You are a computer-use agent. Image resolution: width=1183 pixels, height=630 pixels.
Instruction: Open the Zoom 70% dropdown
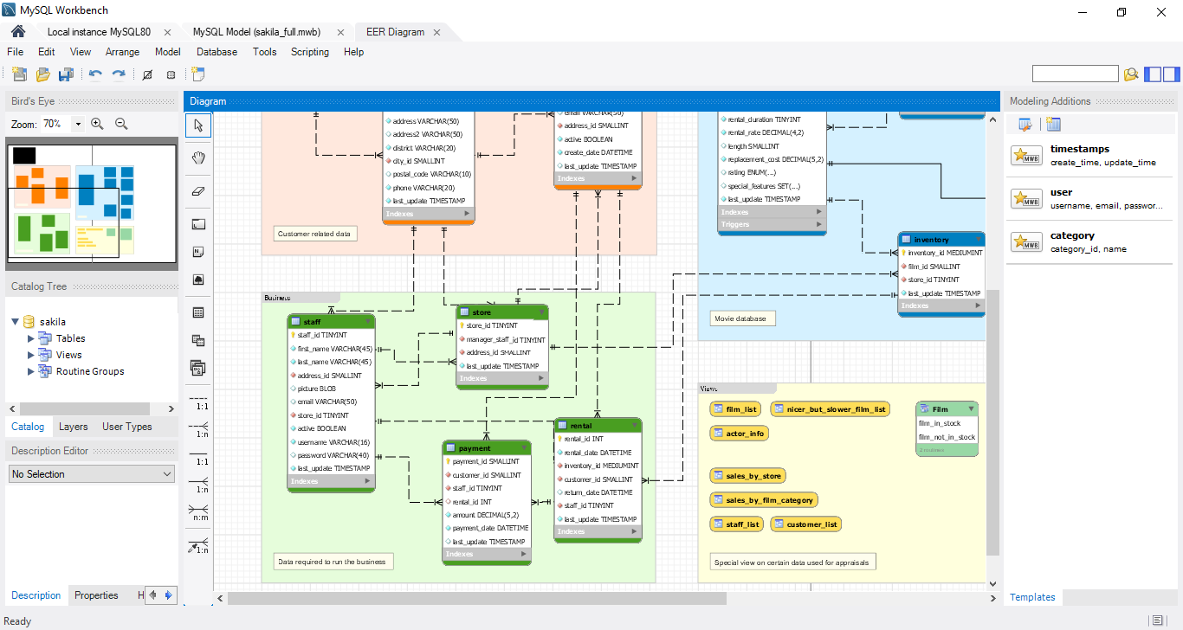[x=78, y=124]
